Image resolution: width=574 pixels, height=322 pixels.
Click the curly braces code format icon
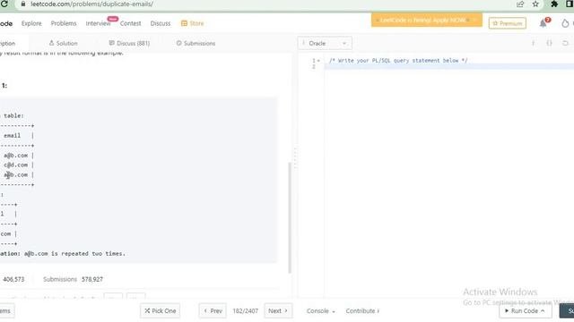pyautogui.click(x=549, y=43)
